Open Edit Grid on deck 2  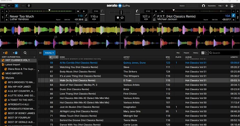click(215, 20)
